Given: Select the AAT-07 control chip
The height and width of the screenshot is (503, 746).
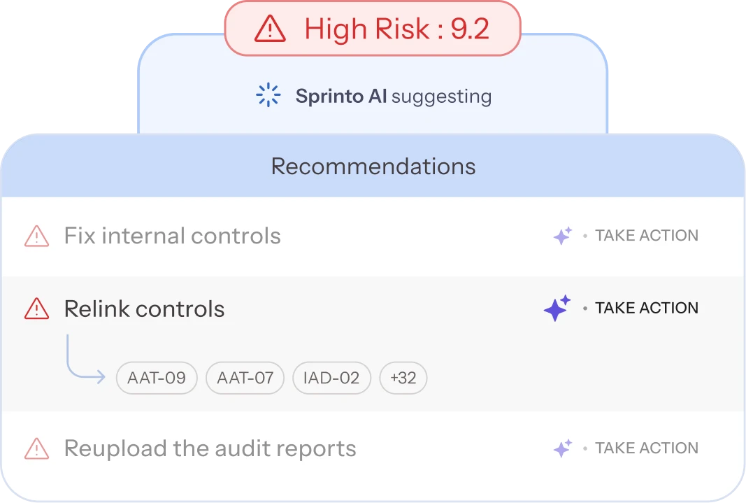Looking at the screenshot, I should (x=245, y=378).
